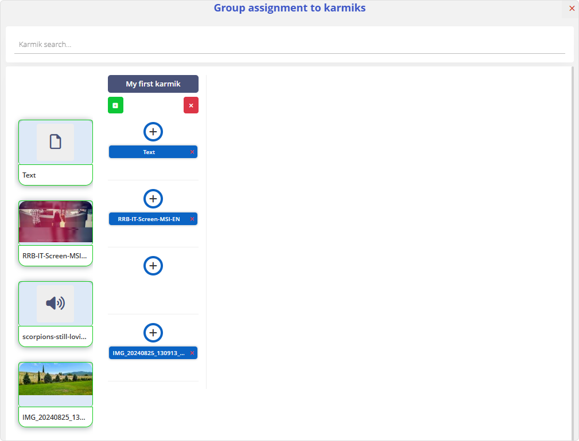Click the plus circle above RRB-IT-Screen-MSI-EN tag

(153, 199)
